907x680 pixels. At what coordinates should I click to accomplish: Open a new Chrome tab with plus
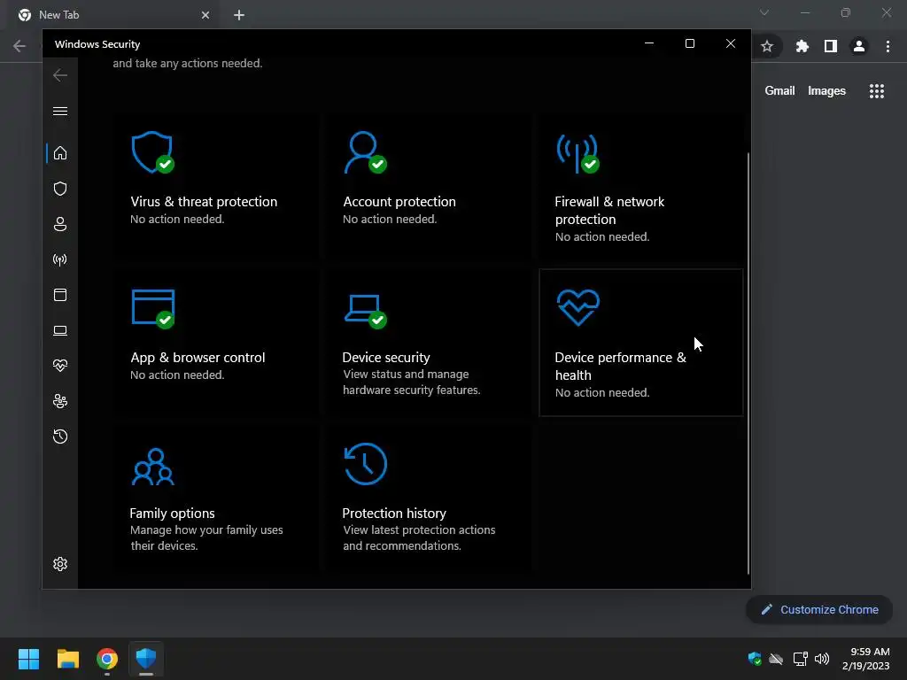[x=239, y=15]
